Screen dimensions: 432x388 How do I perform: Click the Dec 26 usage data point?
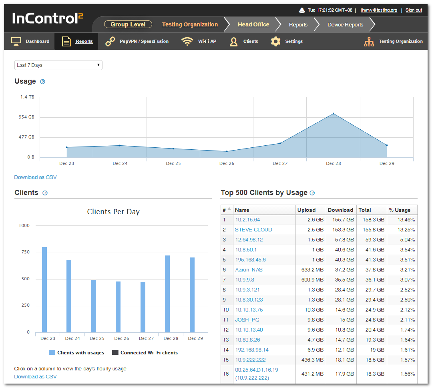point(227,151)
